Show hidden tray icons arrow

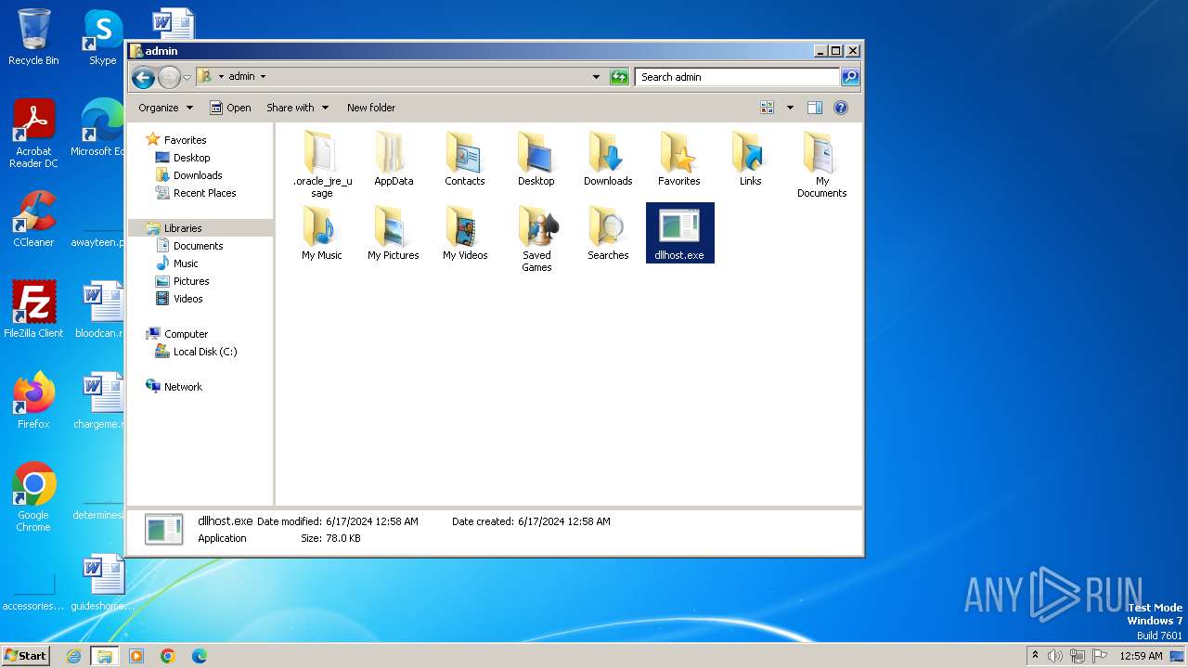1036,656
